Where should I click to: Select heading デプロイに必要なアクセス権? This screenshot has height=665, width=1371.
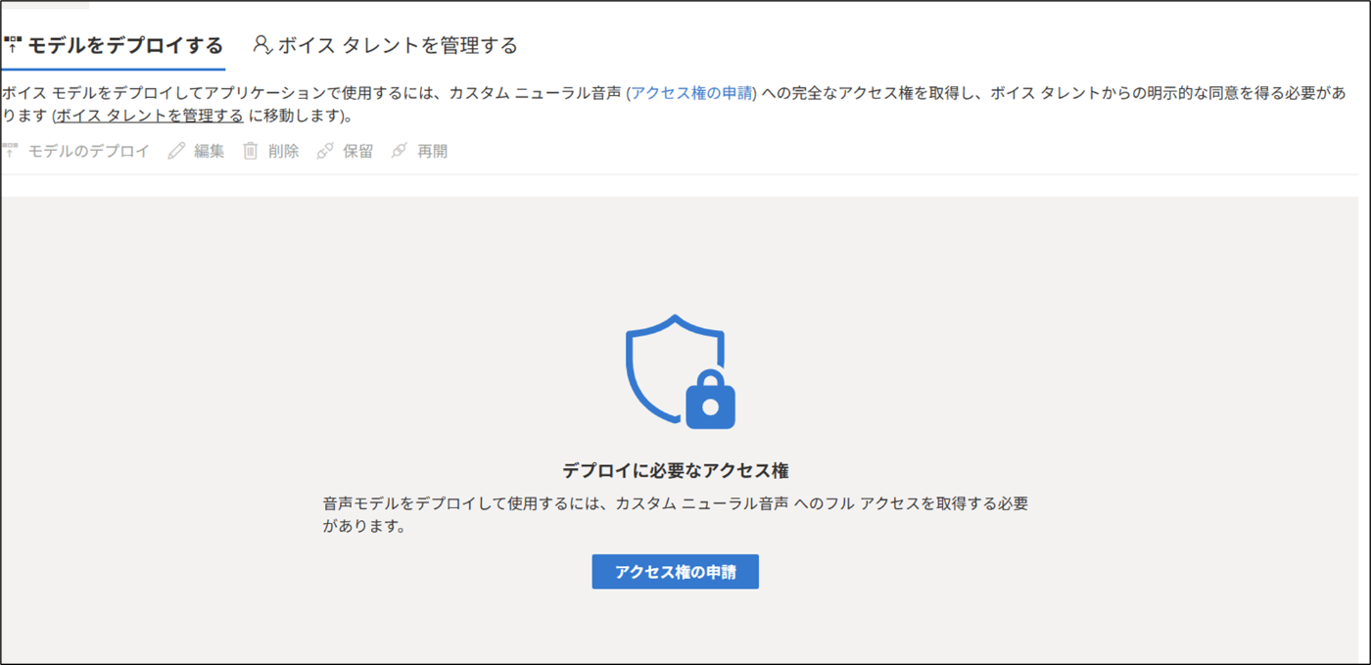(676, 470)
